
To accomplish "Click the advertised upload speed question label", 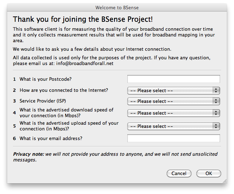I will tap(69, 126).
